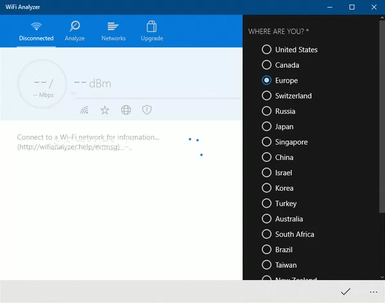Choose Brazil radio option

click(x=267, y=249)
